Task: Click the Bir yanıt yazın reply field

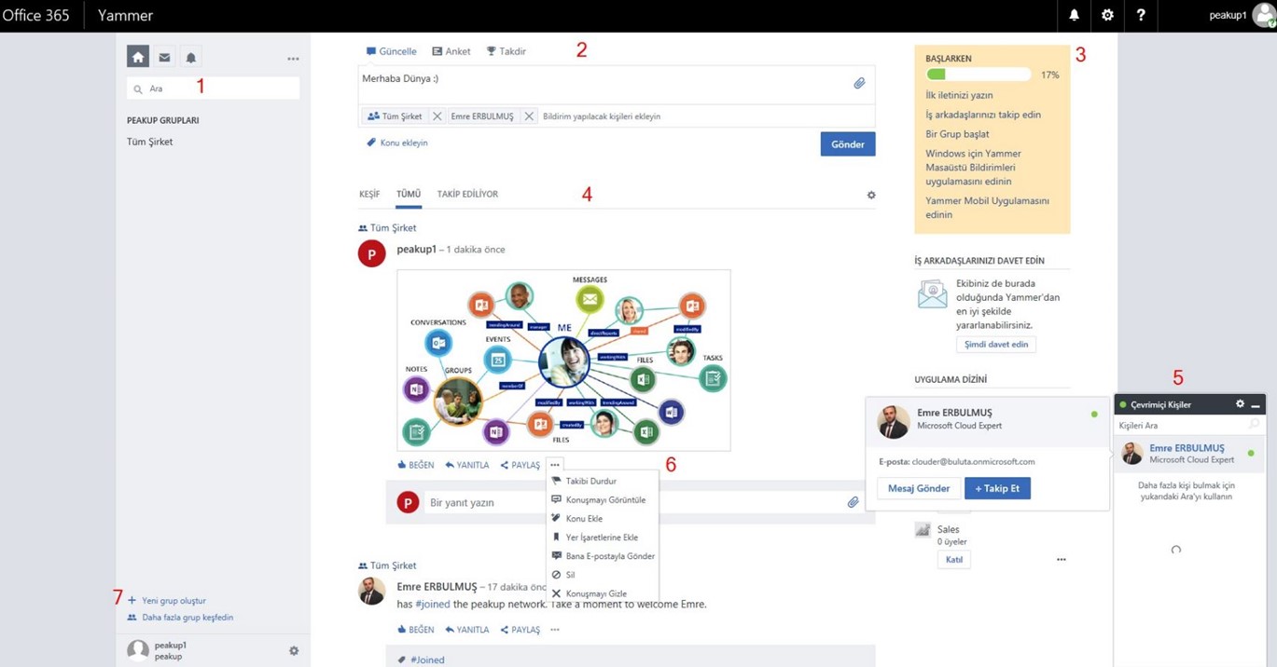Action: click(634, 503)
